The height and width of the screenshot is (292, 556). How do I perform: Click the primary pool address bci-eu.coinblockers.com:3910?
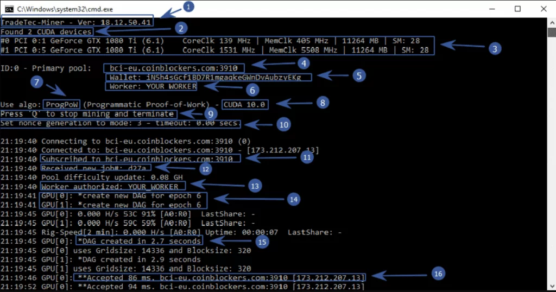point(174,68)
